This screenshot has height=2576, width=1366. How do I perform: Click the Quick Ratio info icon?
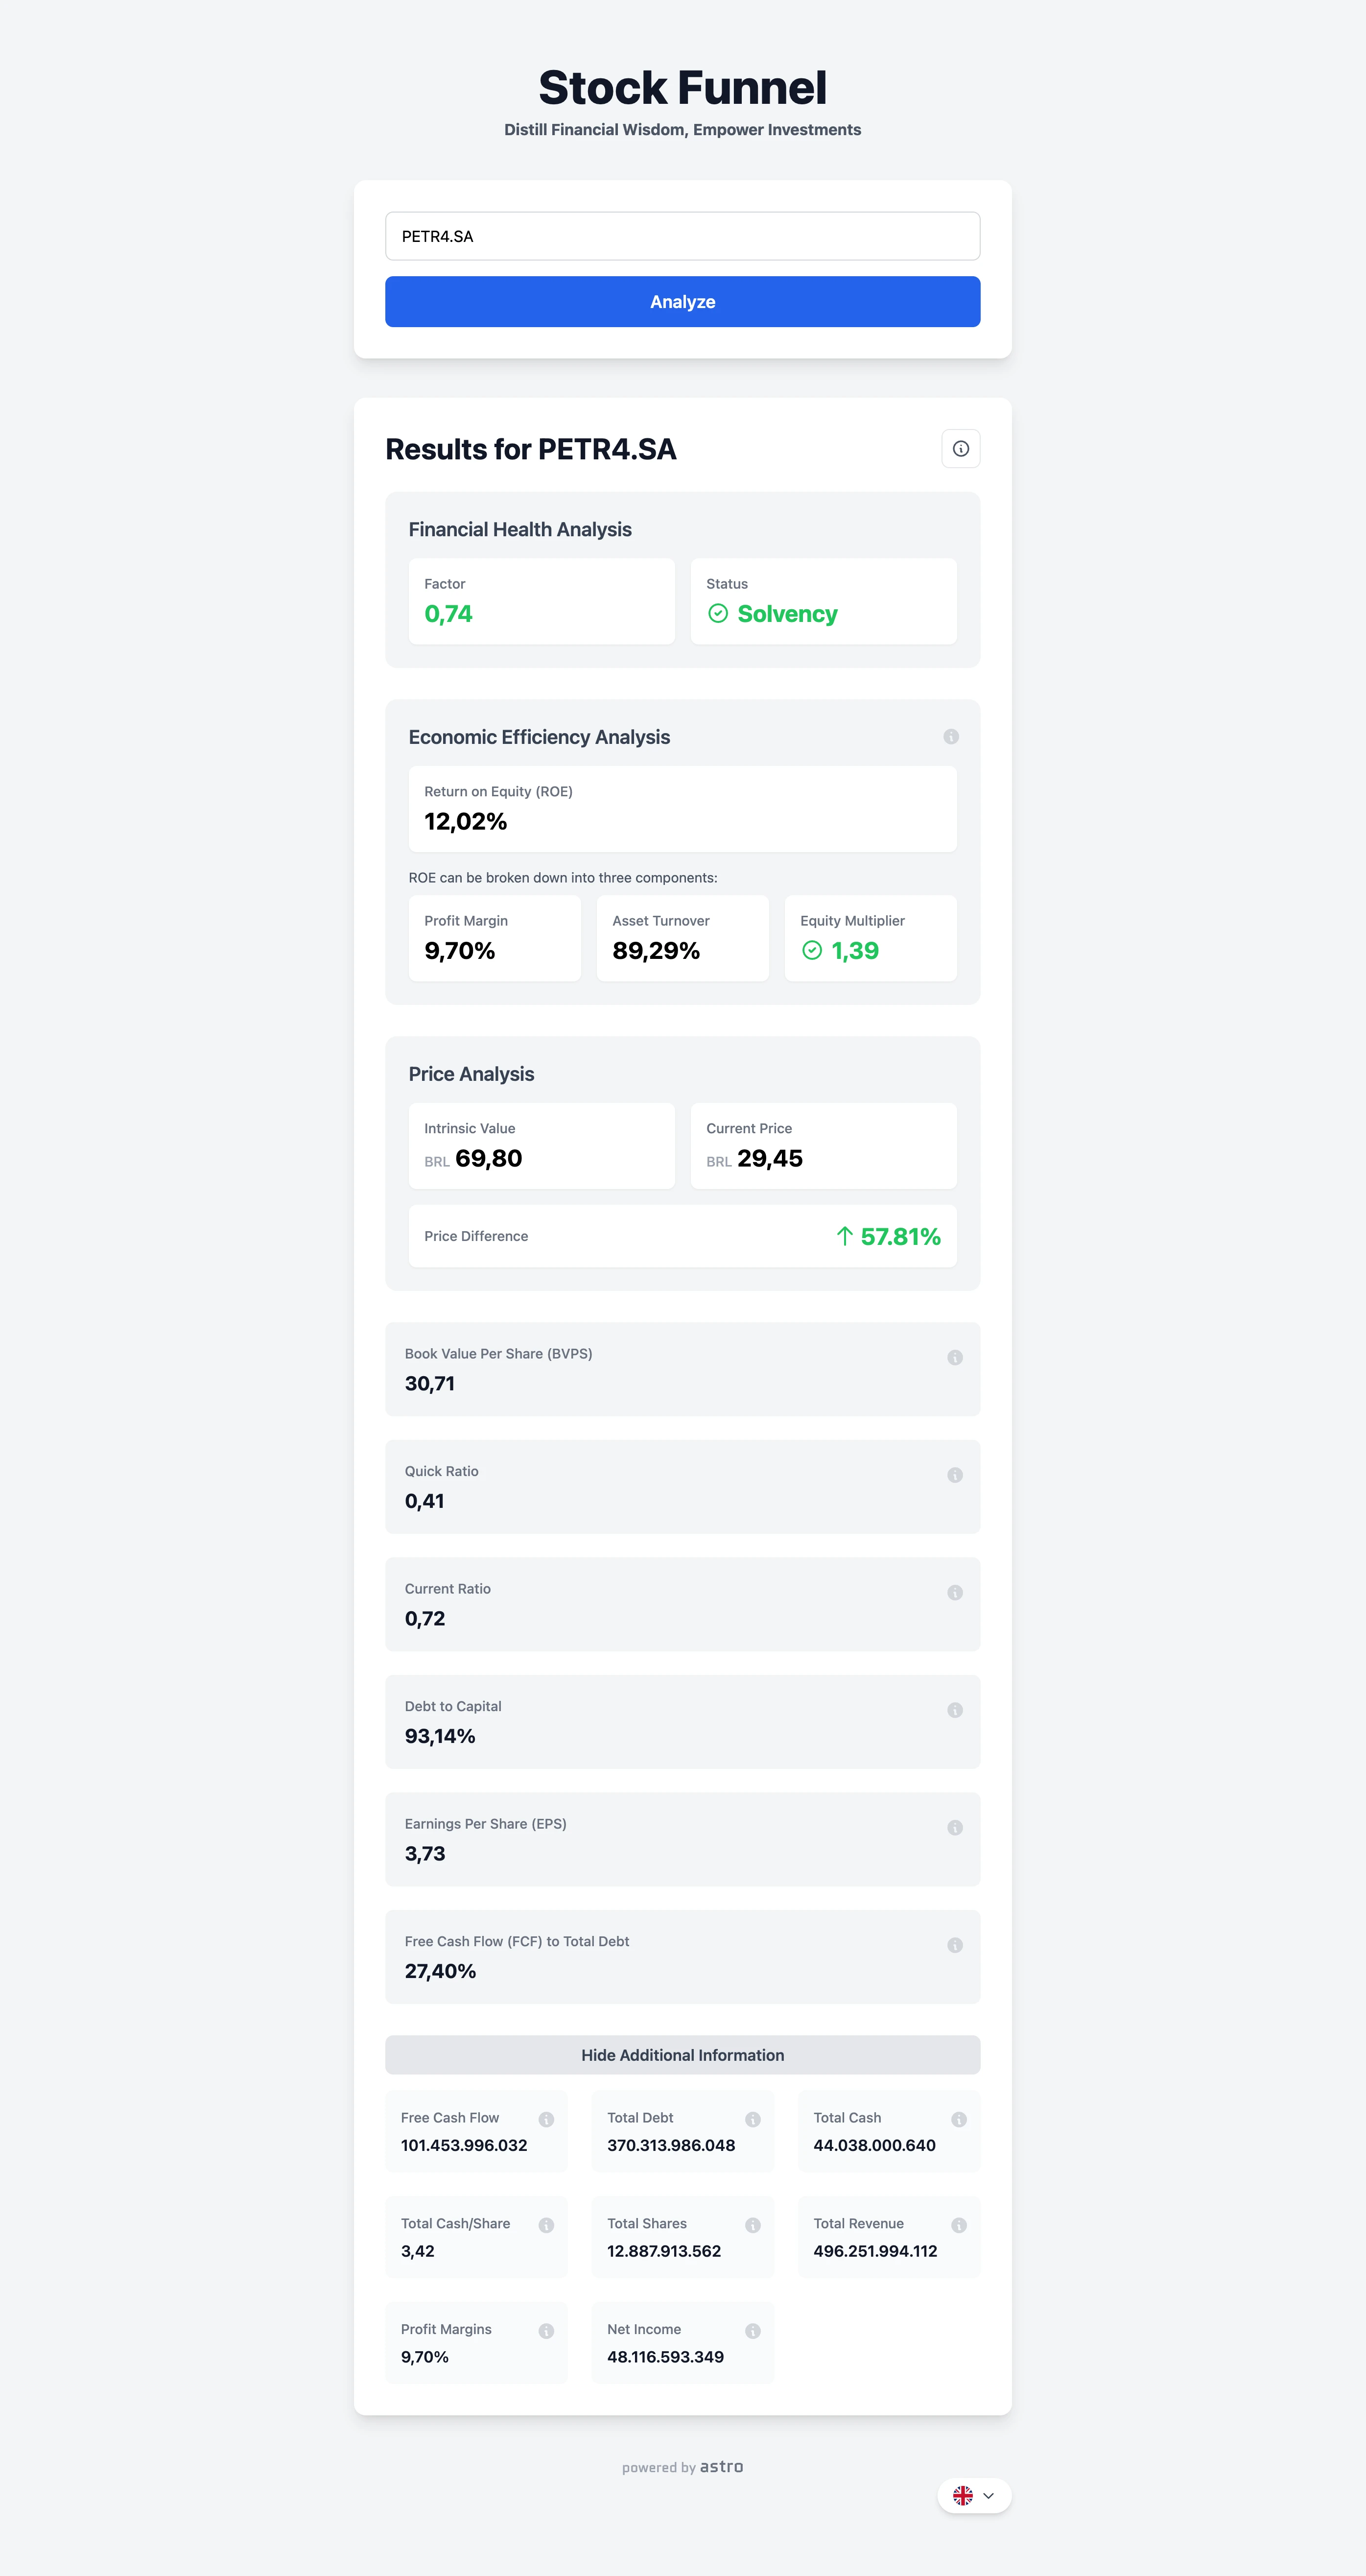pyautogui.click(x=955, y=1475)
